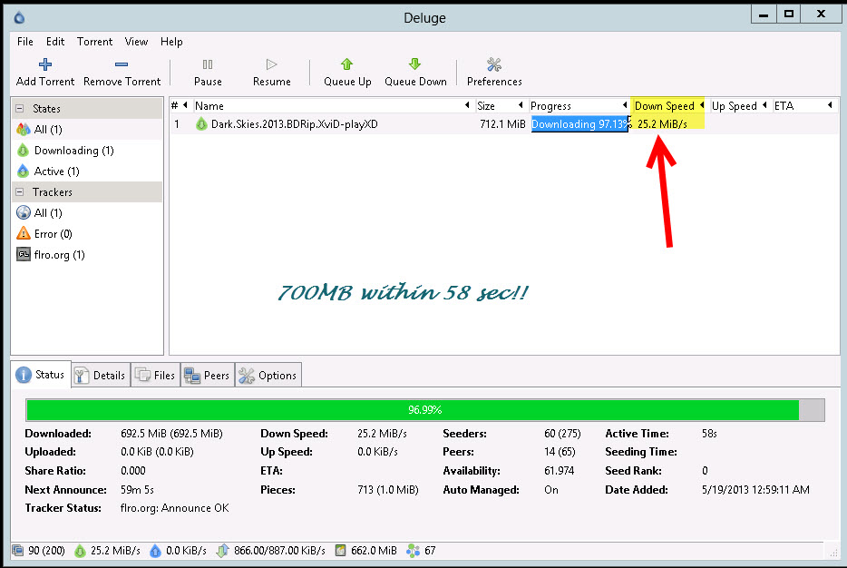Click the connections icon in status bar
Screen dimensions: 847x568
click(x=18, y=551)
